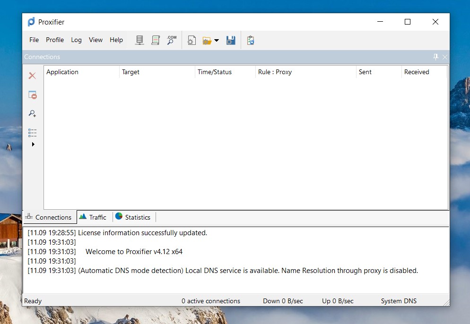Expand sidebar overflow triangle arrow
The width and height of the screenshot is (470, 324).
coord(33,144)
